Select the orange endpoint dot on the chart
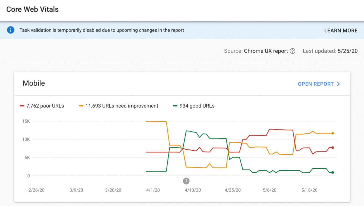 tap(333, 133)
